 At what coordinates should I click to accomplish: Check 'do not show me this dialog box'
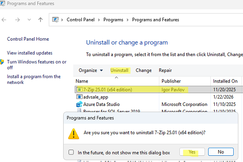coord(71,152)
